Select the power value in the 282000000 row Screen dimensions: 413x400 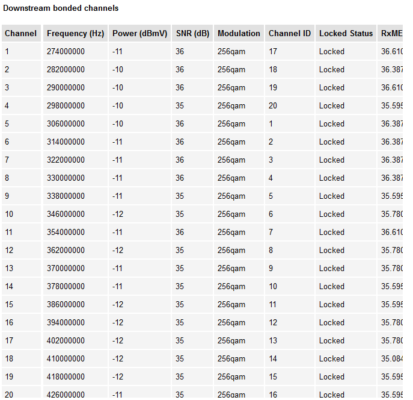(x=118, y=70)
